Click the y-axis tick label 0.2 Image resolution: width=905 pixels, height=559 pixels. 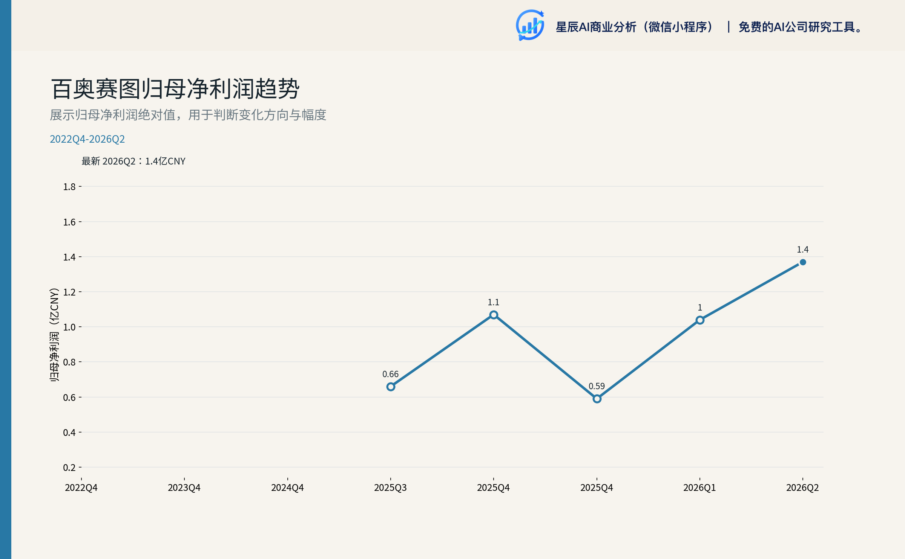[69, 468]
